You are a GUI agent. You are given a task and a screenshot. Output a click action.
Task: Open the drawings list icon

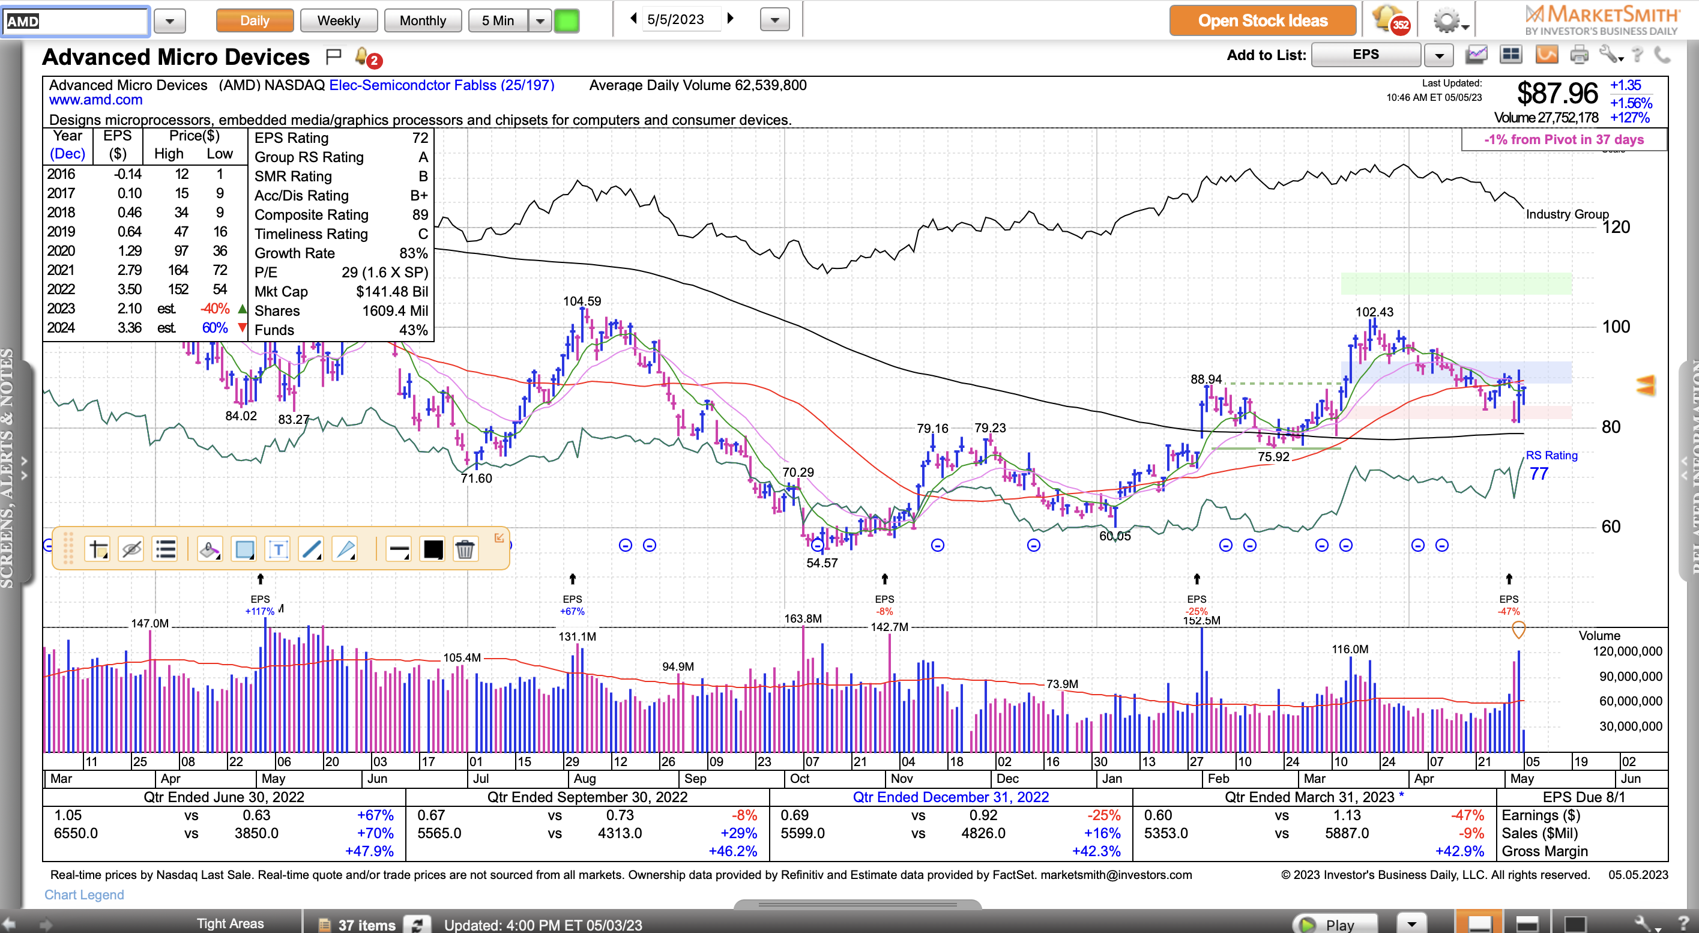click(x=165, y=549)
